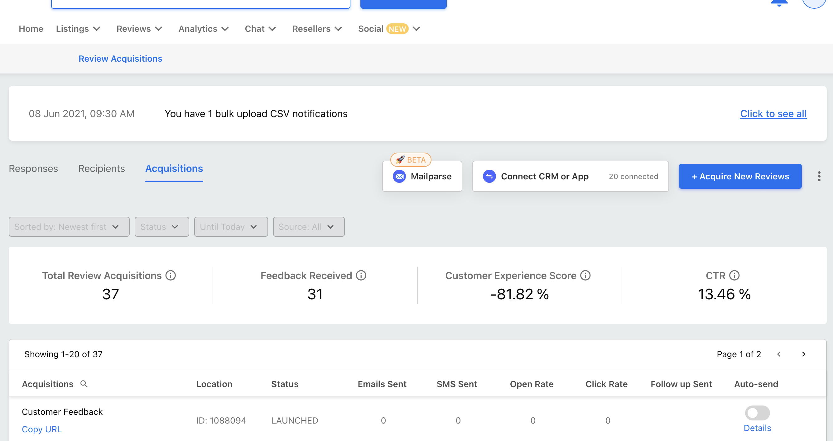The width and height of the screenshot is (833, 441).
Task: Go to next page arrow
Action: pos(804,354)
